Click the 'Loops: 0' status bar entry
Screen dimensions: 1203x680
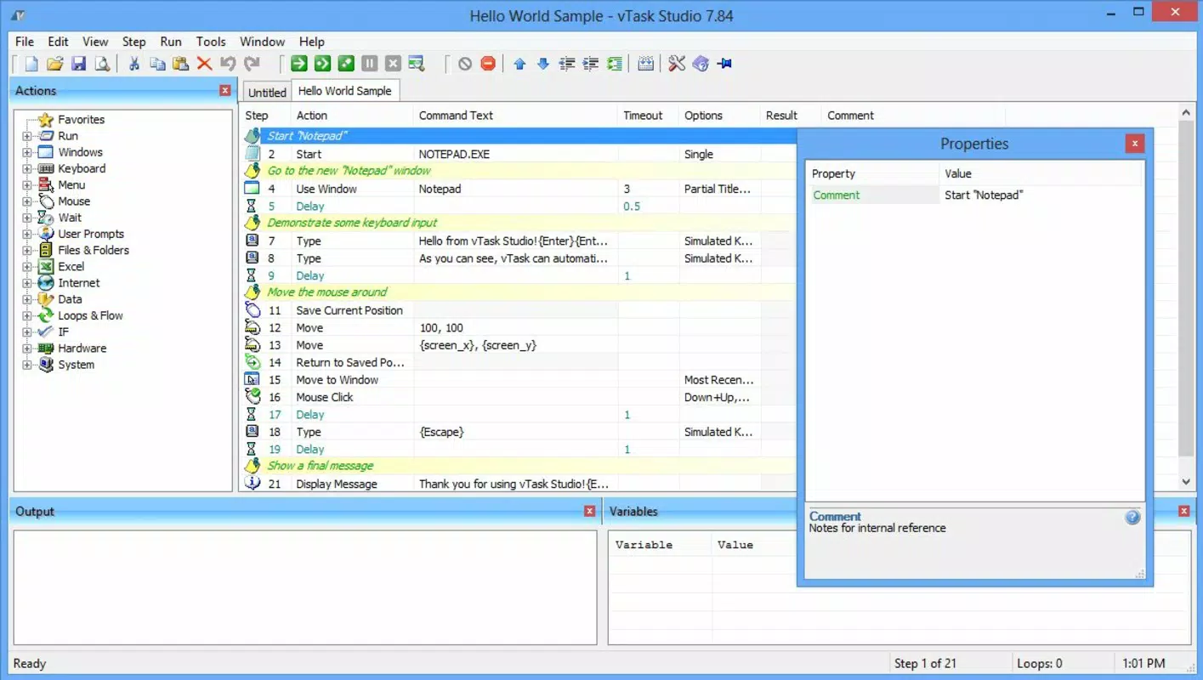tap(1040, 663)
